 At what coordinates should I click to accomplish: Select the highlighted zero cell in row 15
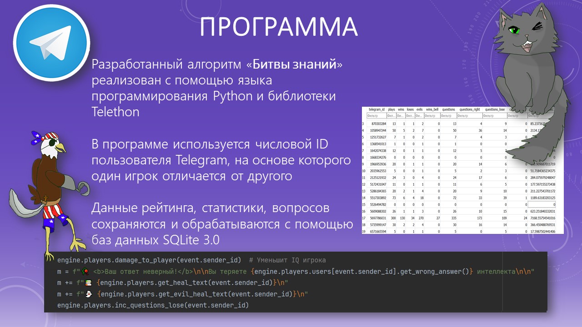pyautogui.click(x=545, y=205)
